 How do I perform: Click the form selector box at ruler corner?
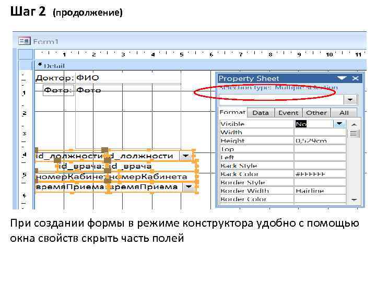pos(26,54)
